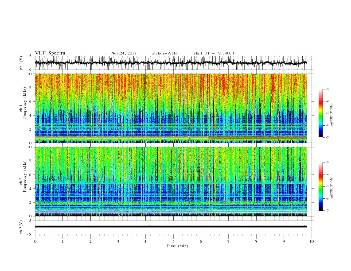This screenshot has height=271, width=351.
Task: Click the "5" tick on ch.3(V) axis
Action: (x=31, y=220)
